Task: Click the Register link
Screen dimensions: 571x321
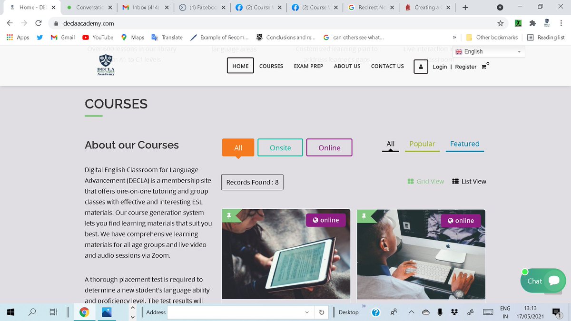Action: click(x=465, y=67)
